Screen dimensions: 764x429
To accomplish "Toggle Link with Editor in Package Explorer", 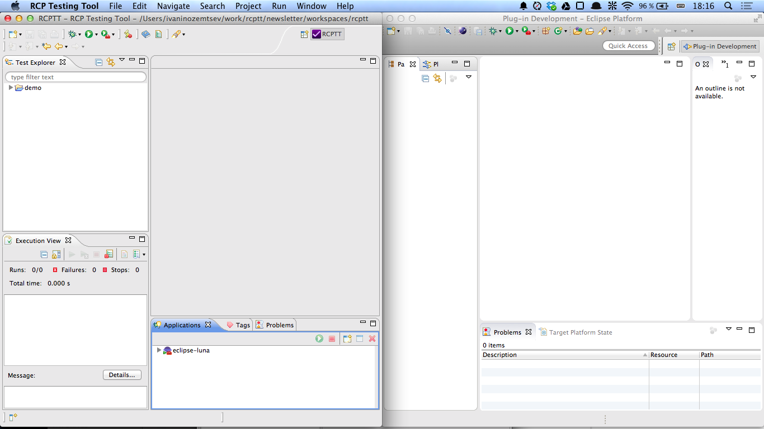I will [437, 78].
